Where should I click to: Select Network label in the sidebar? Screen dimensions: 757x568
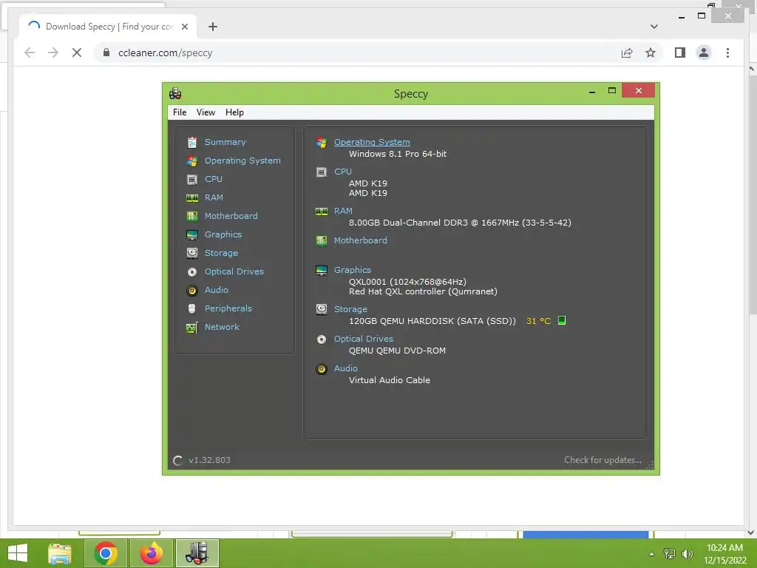click(x=222, y=327)
